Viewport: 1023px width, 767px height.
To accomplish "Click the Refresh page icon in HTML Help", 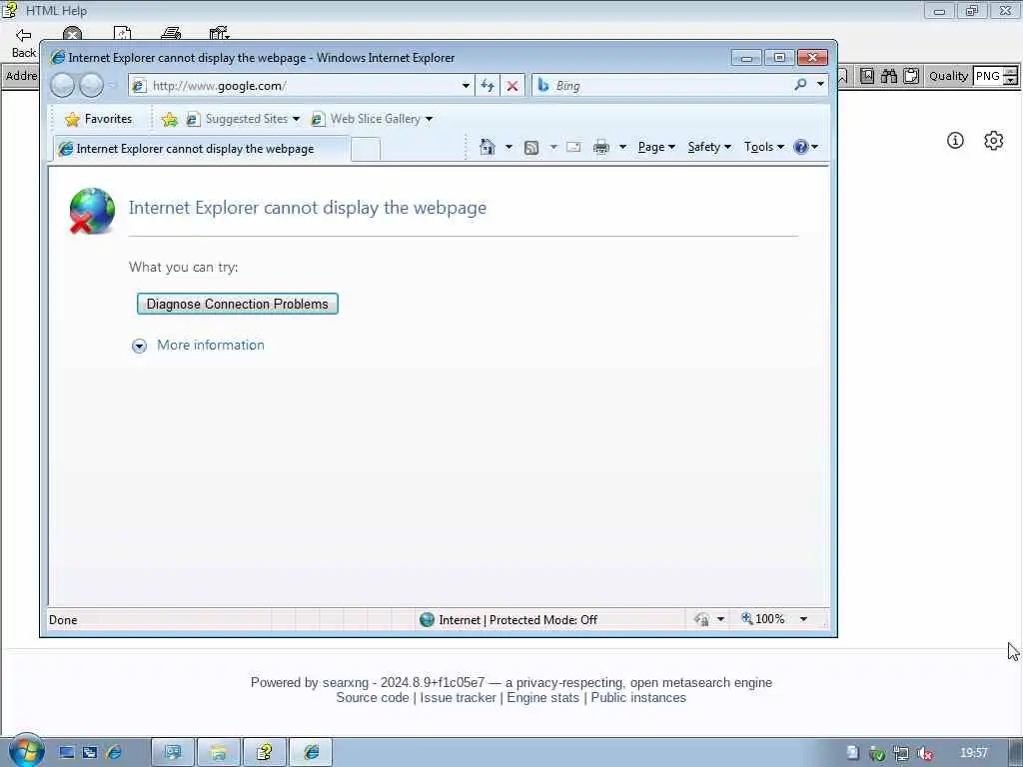I will (122, 33).
